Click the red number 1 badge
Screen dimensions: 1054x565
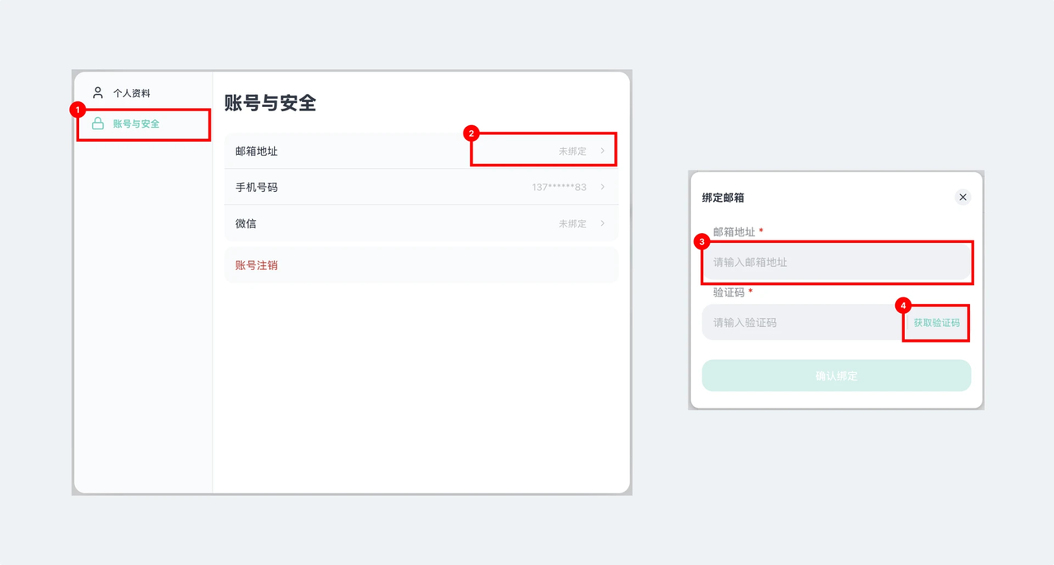pos(77,110)
